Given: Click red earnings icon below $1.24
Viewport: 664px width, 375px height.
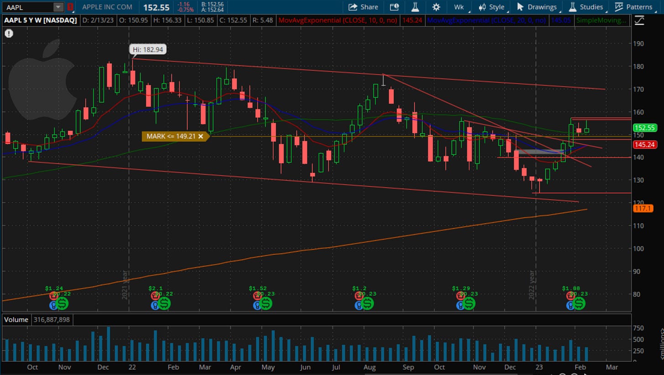Looking at the screenshot, I should [x=53, y=296].
